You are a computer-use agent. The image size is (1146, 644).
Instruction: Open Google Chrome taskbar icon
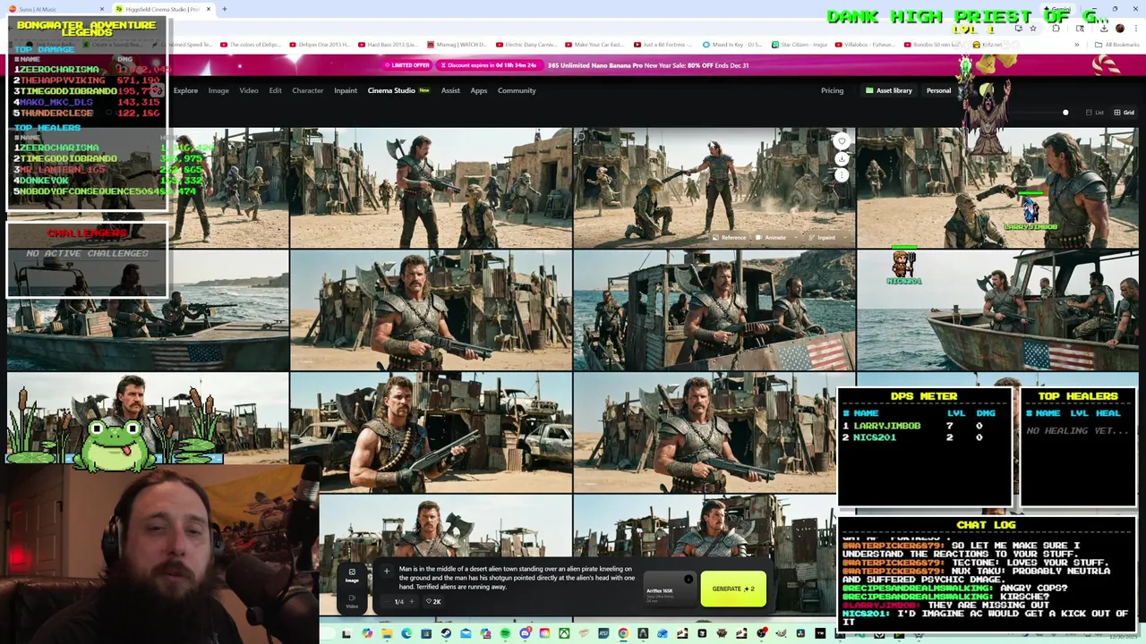click(x=623, y=633)
